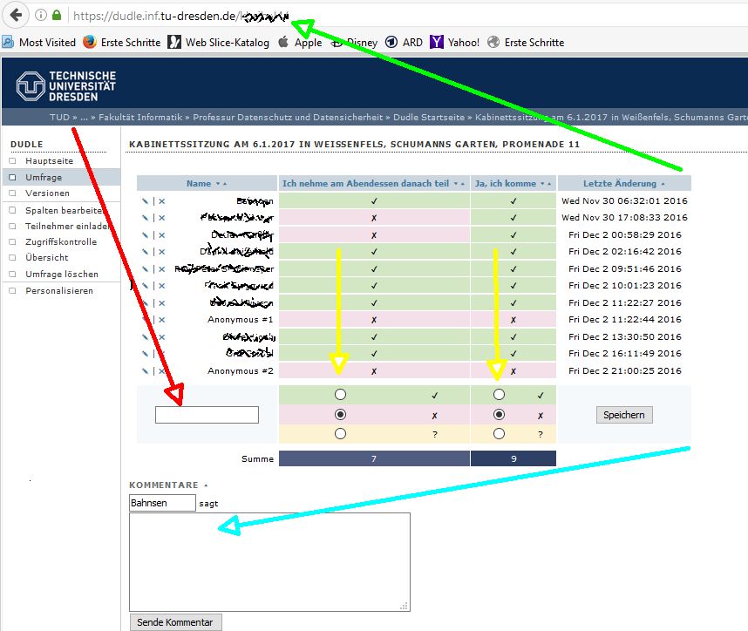Open the Yahoo! bookmark
This screenshot has width=748, height=631.
tap(454, 43)
